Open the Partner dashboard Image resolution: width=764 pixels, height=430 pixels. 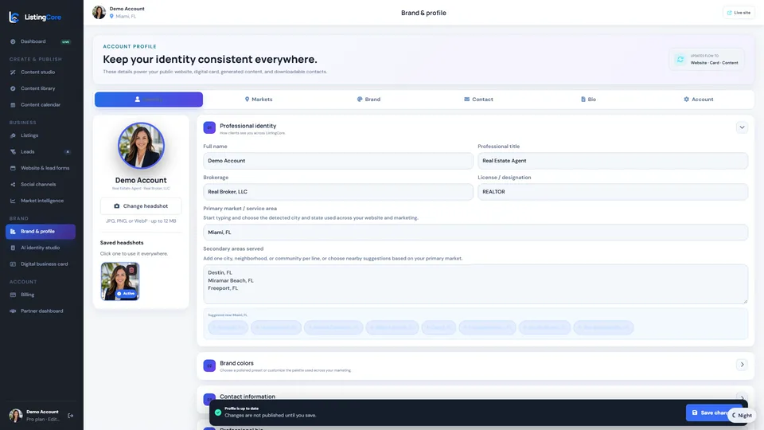(x=41, y=311)
